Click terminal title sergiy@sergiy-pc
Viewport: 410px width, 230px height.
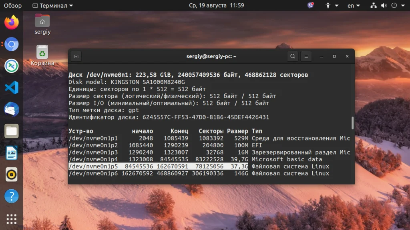pyautogui.click(x=211, y=56)
